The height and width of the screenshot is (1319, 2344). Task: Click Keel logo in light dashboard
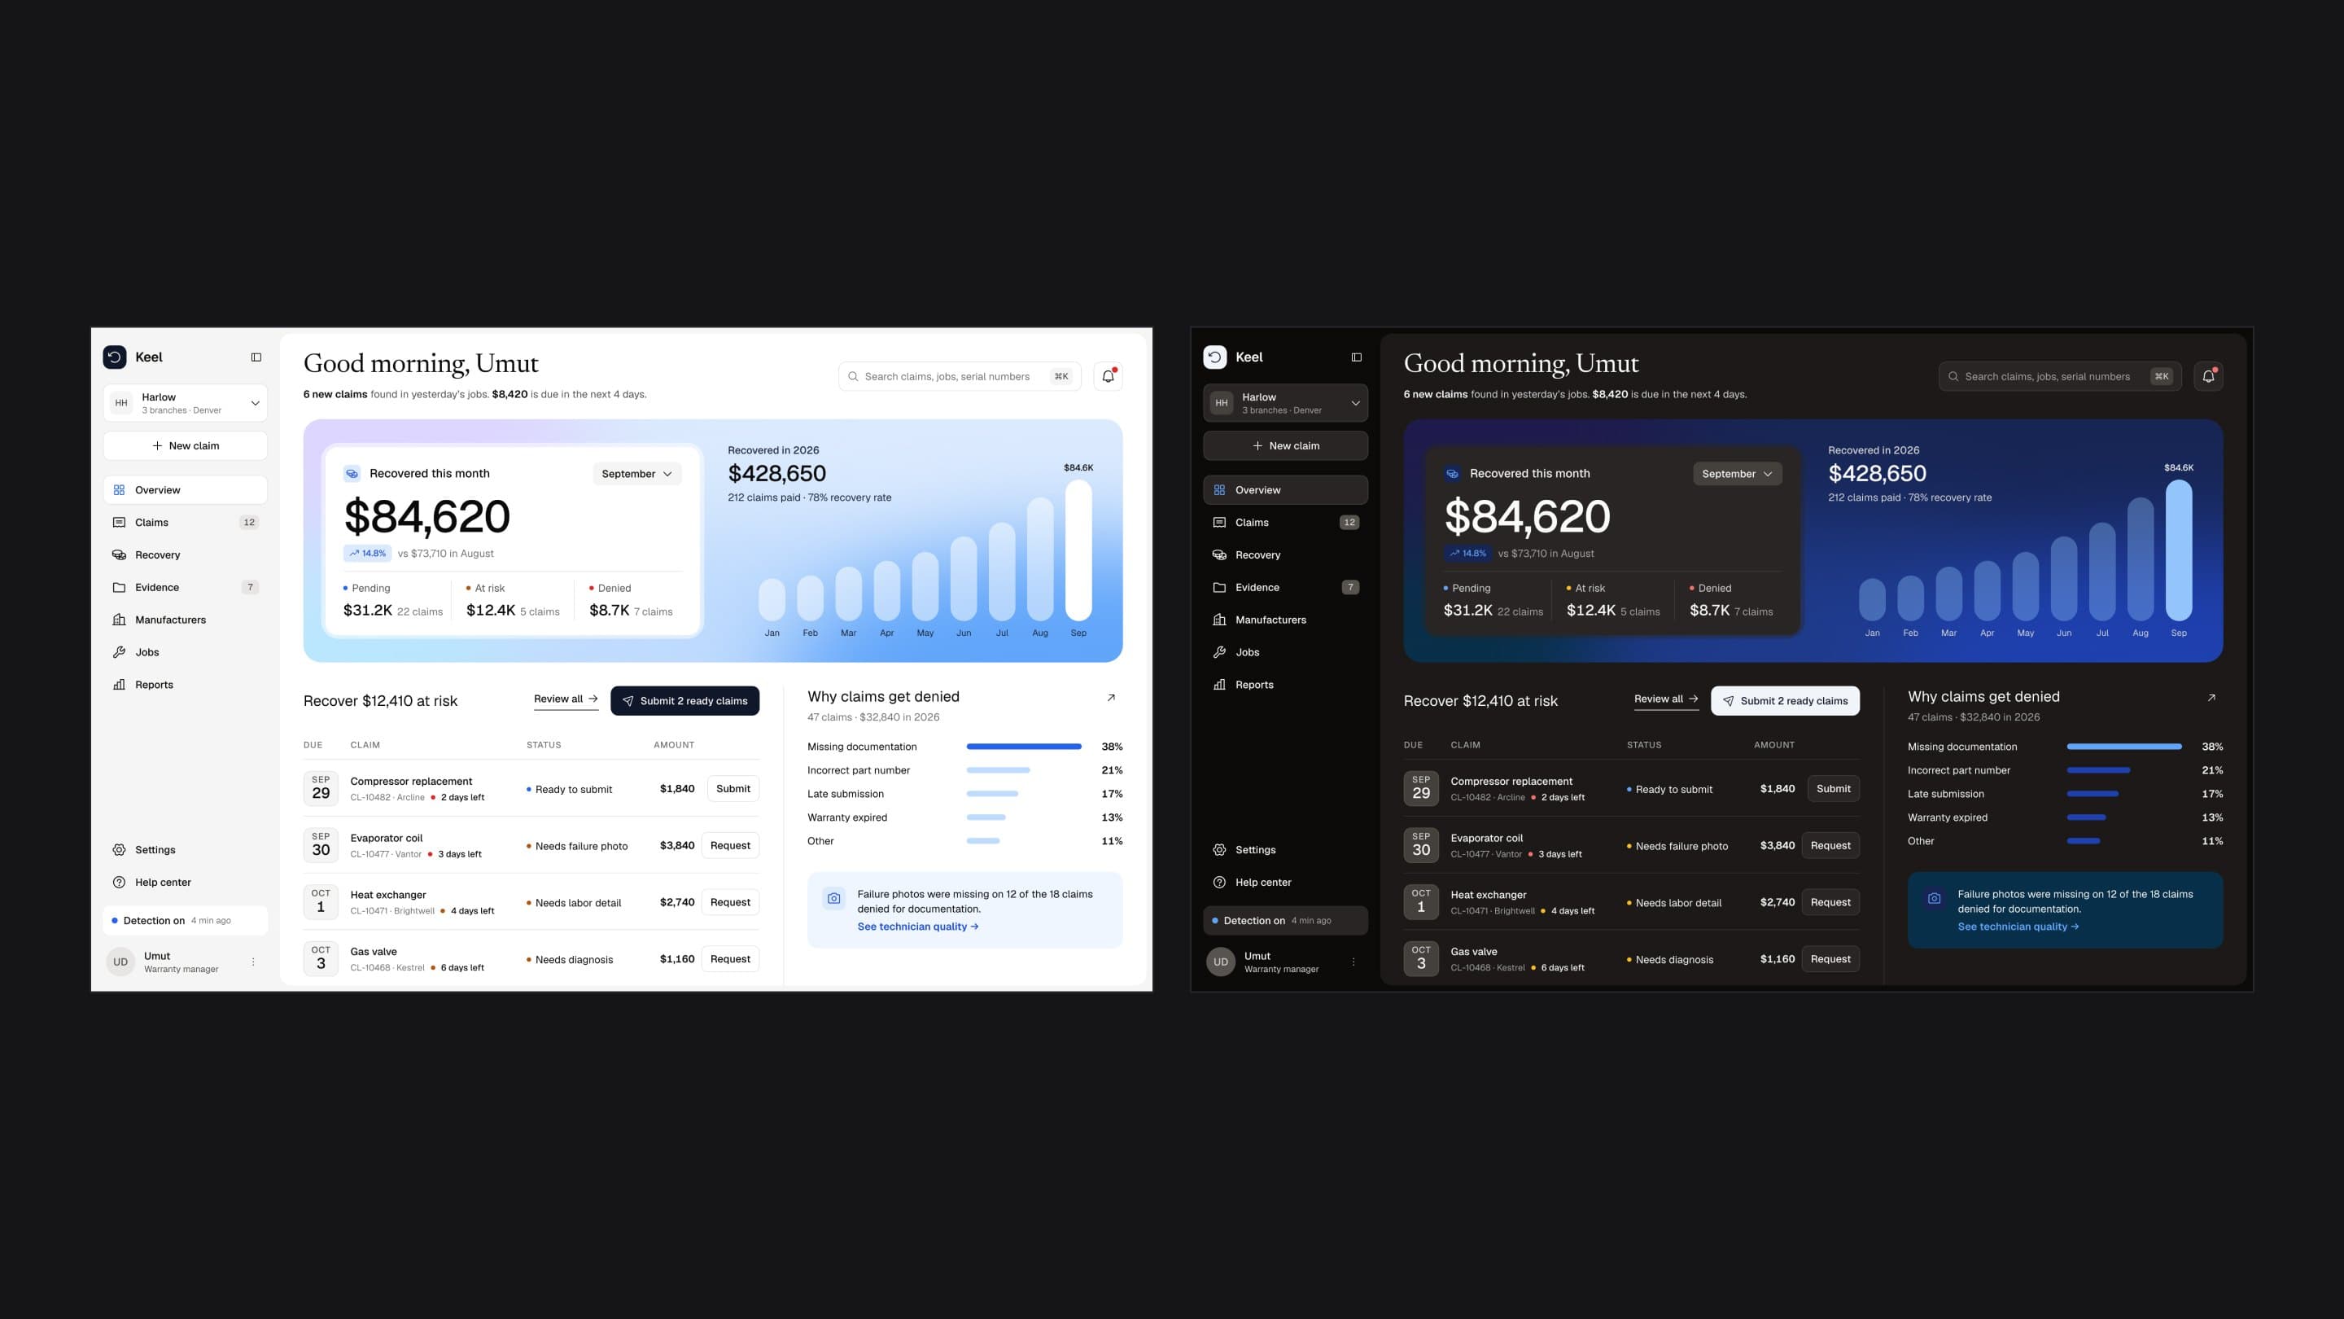coord(115,357)
